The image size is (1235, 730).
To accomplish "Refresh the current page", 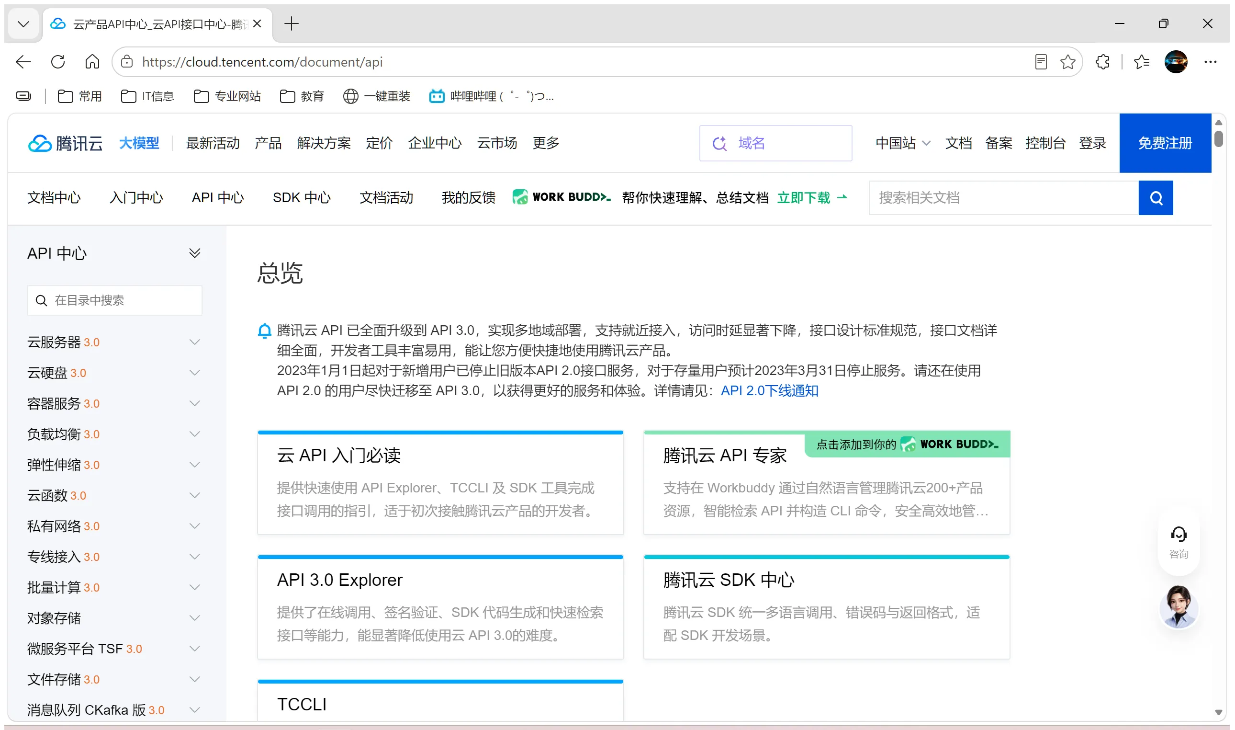I will point(58,62).
